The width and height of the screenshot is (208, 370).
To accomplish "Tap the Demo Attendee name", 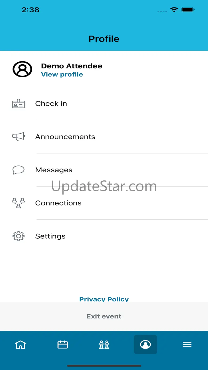I will 72,66.
